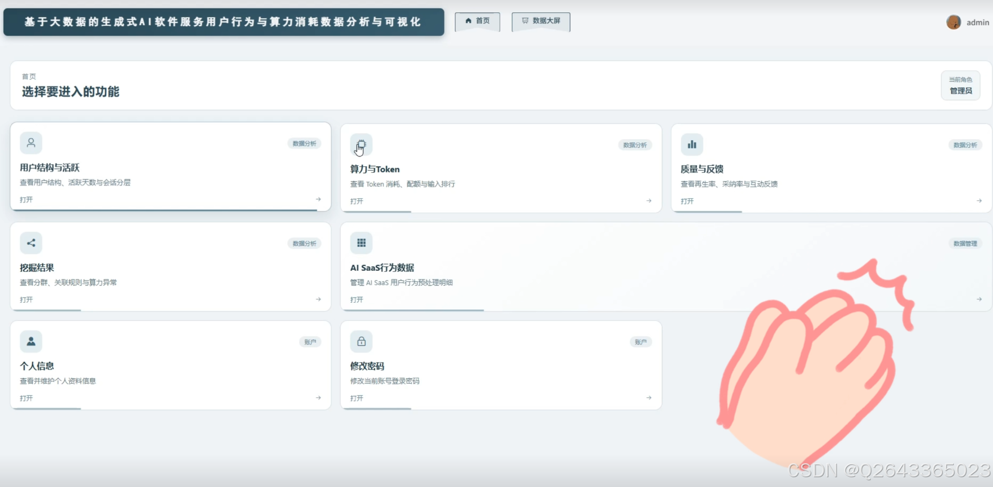Click the admin avatar picture
993x487 pixels.
point(954,22)
